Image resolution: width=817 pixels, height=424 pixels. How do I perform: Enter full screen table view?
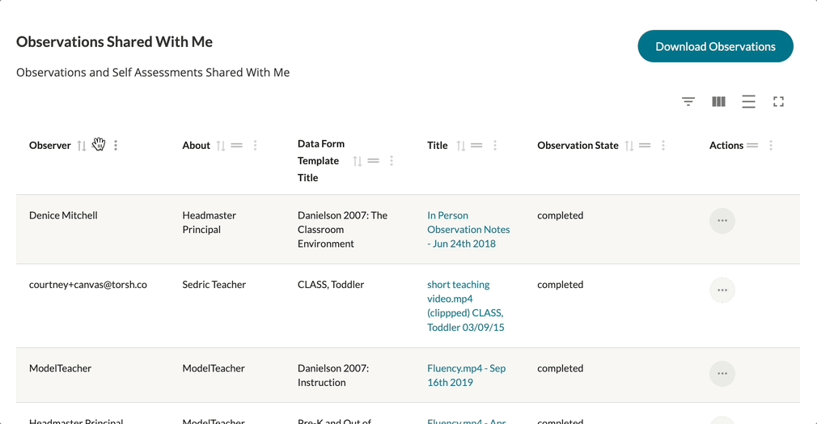click(778, 101)
